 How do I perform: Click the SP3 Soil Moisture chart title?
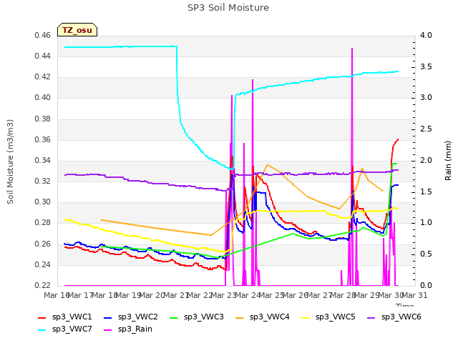click(x=228, y=8)
